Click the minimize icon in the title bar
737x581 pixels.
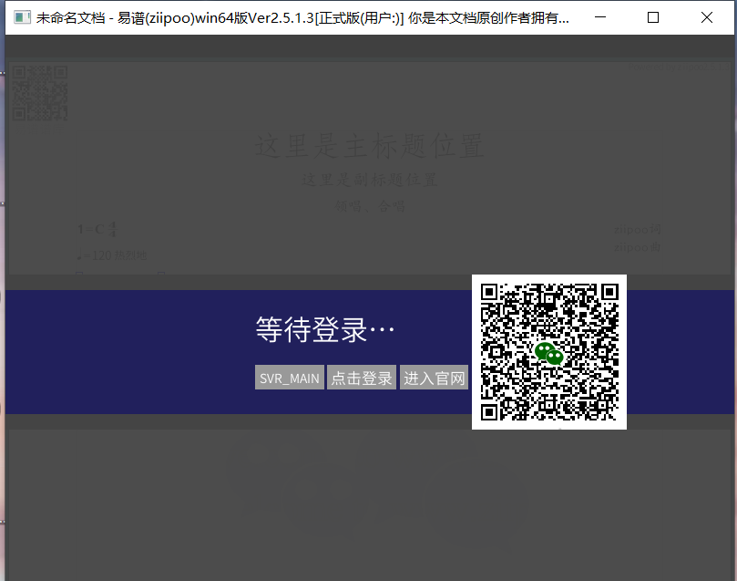click(x=599, y=17)
